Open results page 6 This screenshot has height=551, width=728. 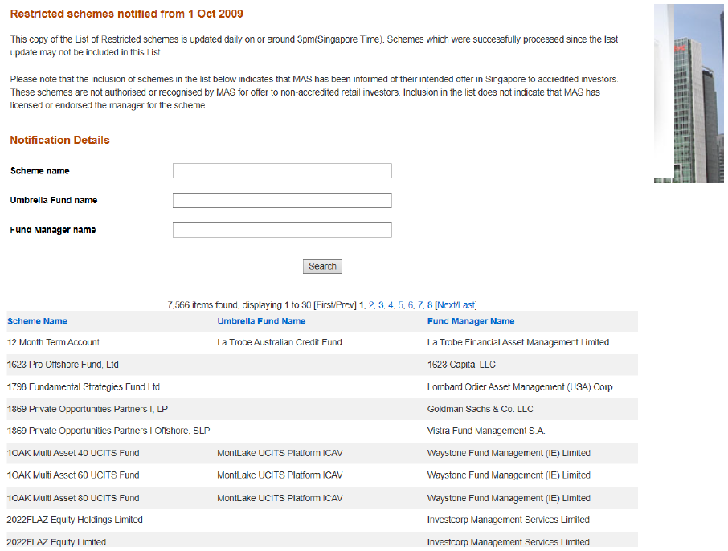click(411, 305)
